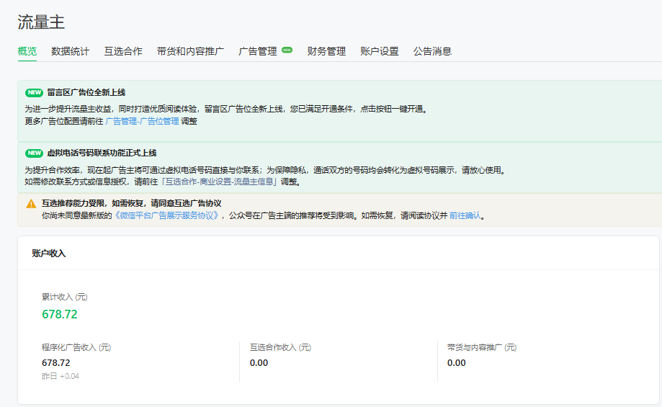Viewport: 662px width, 407px height.
Task: Switch to the 账户设置 tab
Action: point(380,51)
